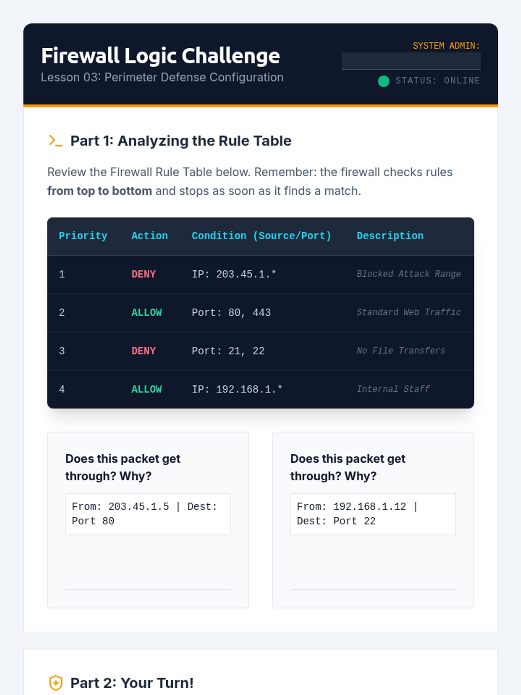
Task: Click the ALLOW label for Internal Staff rule
Action: [146, 389]
